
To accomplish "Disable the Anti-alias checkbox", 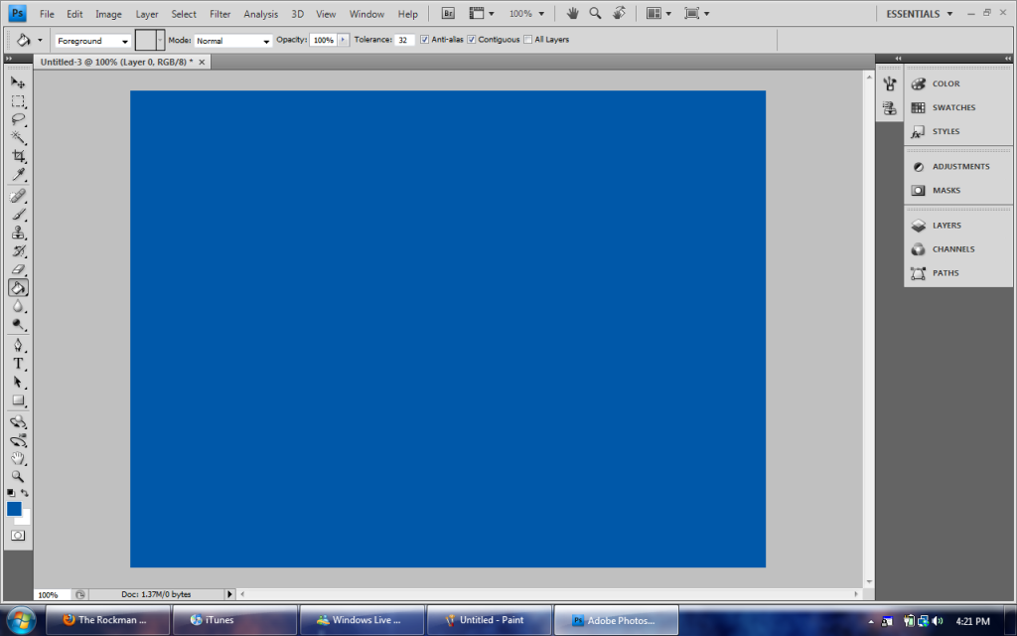I will 425,40.
